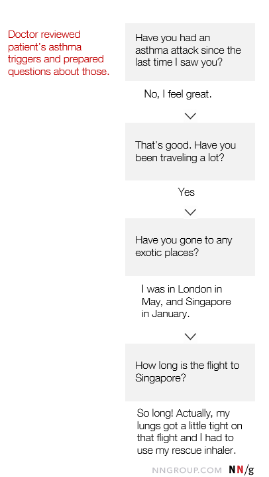Image resolution: width=269 pixels, height=477 pixels.
Task: Click the '/g' part of the logo
Action: [249, 470]
